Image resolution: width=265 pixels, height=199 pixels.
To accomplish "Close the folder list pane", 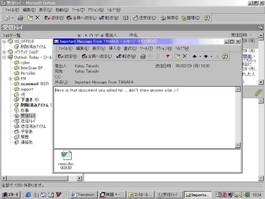I will tap(79, 35).
